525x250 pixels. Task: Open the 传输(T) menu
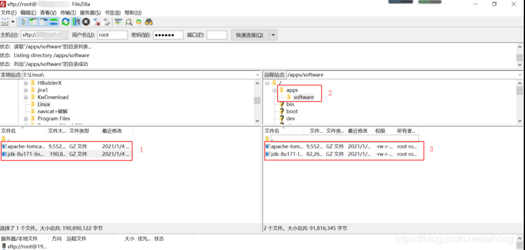pos(68,13)
